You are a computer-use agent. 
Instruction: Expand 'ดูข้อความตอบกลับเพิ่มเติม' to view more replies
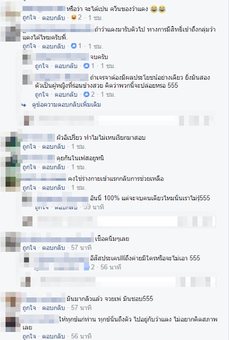pos(66,105)
